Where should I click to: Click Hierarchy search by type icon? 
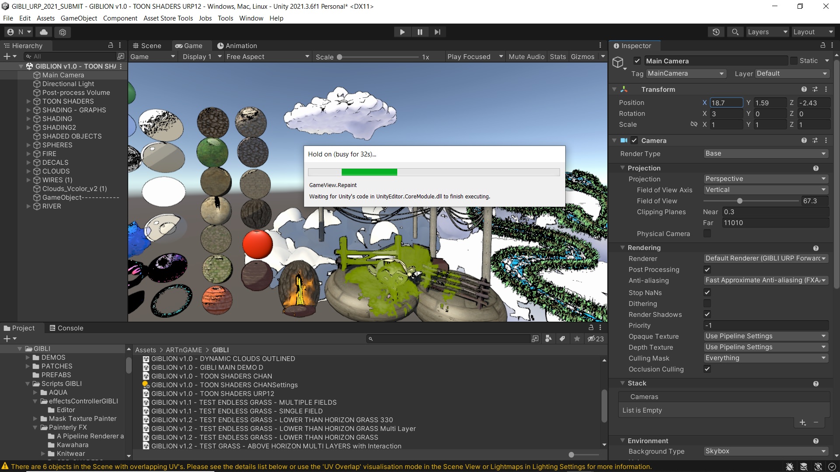[x=121, y=56]
